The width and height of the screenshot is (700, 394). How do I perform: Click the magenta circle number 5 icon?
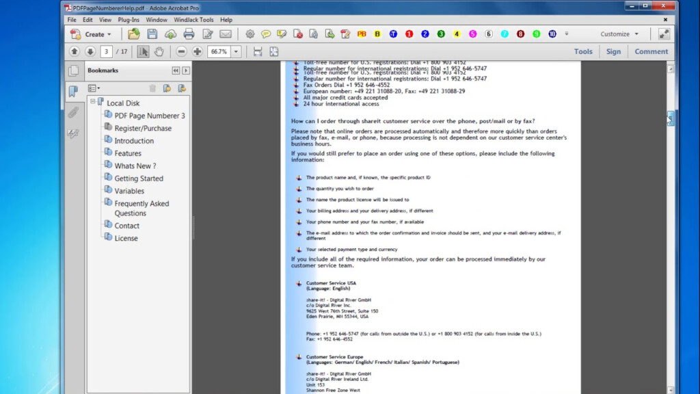click(x=473, y=34)
